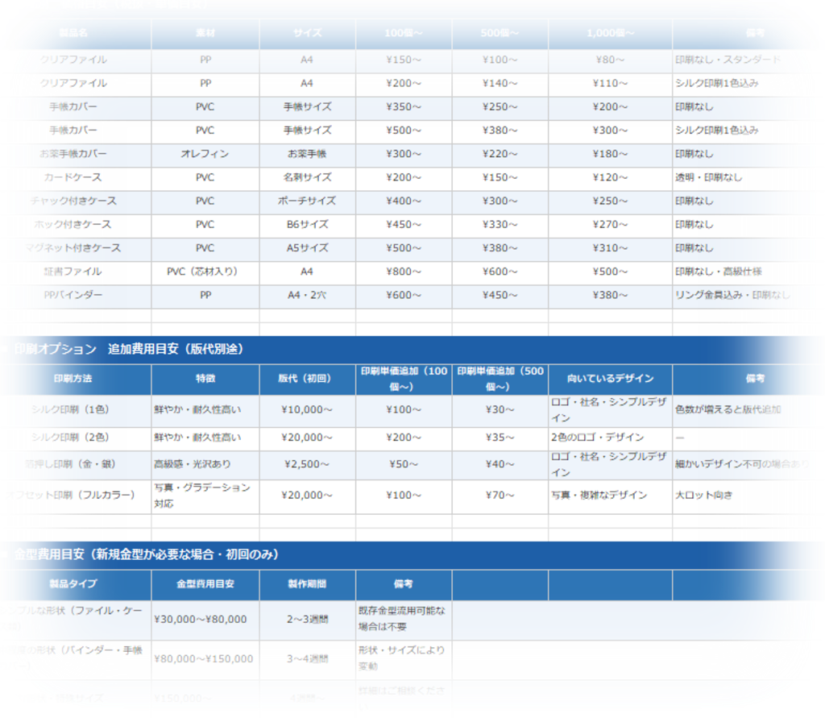
Task: Select the 2~3週間 period cell
Action: coord(307,620)
